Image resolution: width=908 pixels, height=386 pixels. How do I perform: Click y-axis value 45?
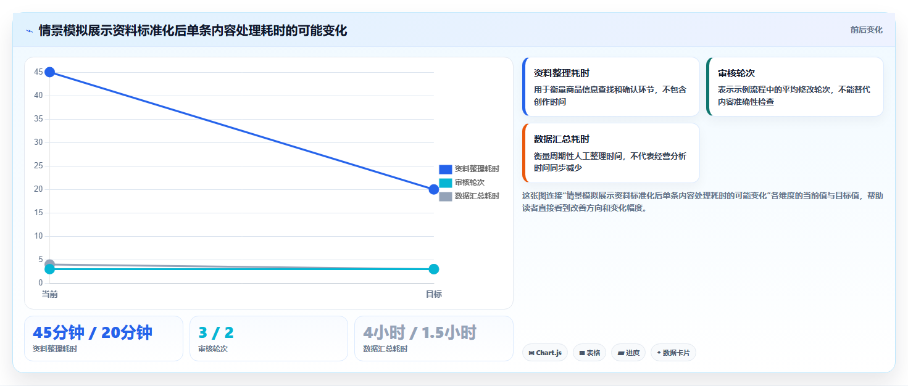click(x=38, y=72)
